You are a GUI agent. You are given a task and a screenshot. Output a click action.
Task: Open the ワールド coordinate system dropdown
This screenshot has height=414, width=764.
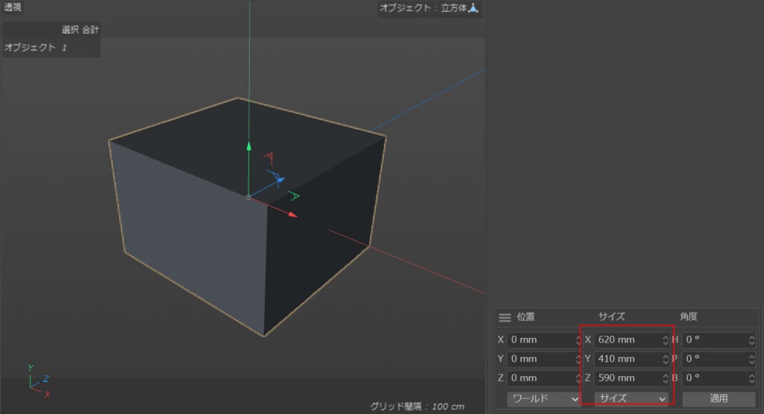pos(543,399)
